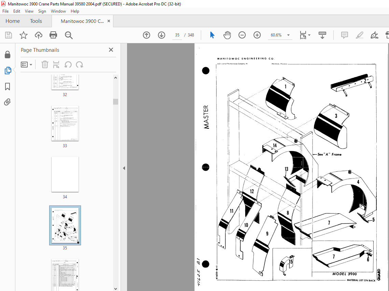Open the Window menu

pos(58,11)
